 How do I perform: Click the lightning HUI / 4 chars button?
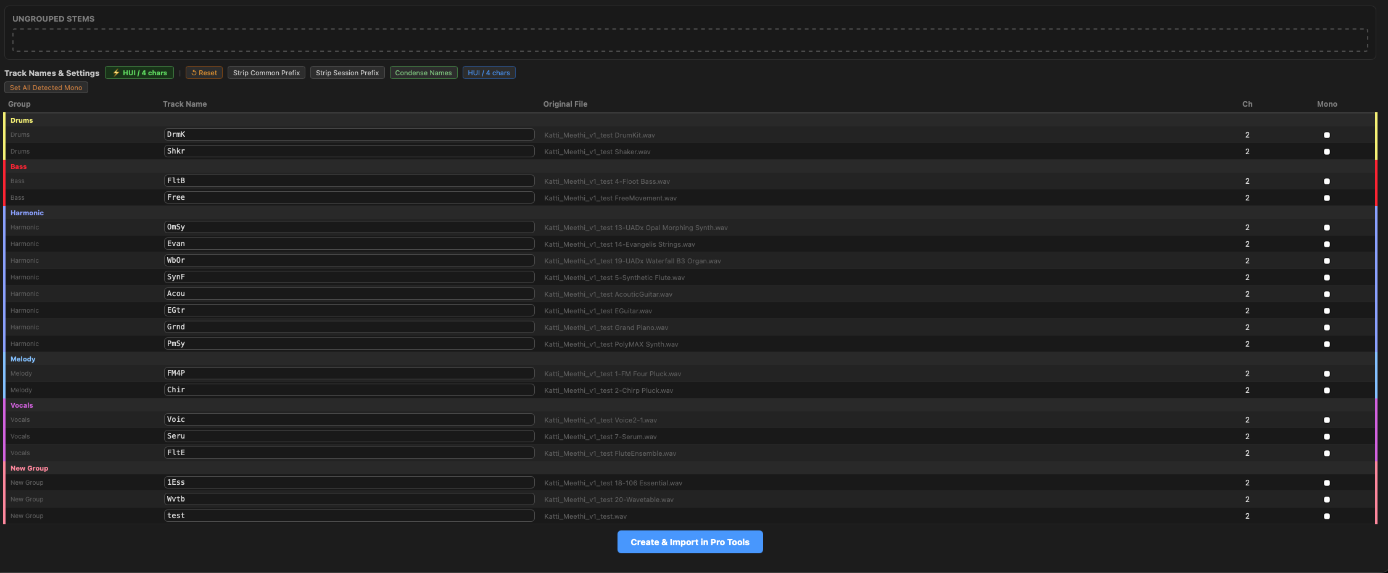tap(139, 72)
